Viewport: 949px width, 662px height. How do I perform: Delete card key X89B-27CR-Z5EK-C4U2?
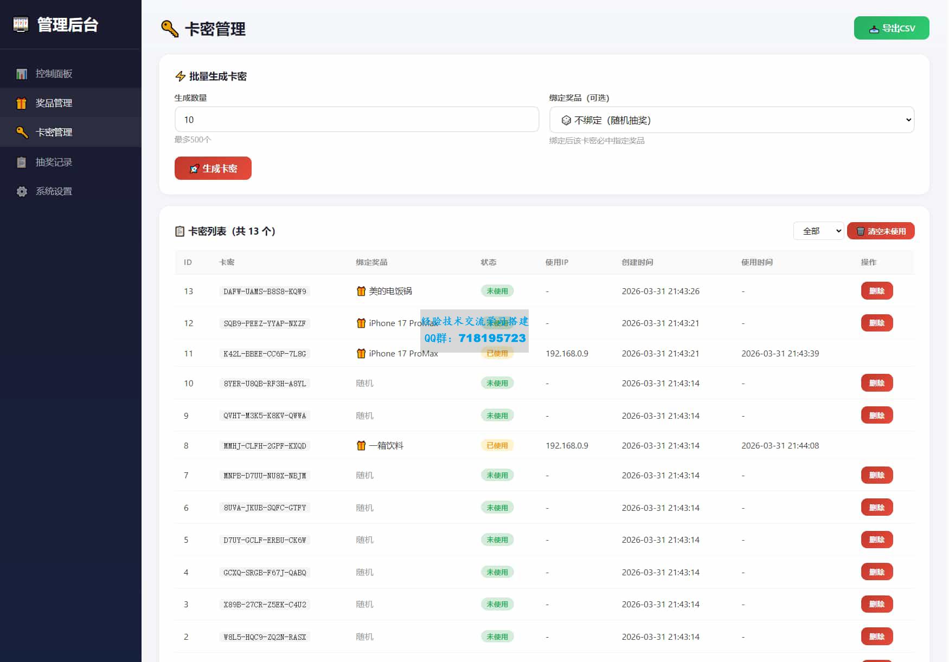coord(877,604)
